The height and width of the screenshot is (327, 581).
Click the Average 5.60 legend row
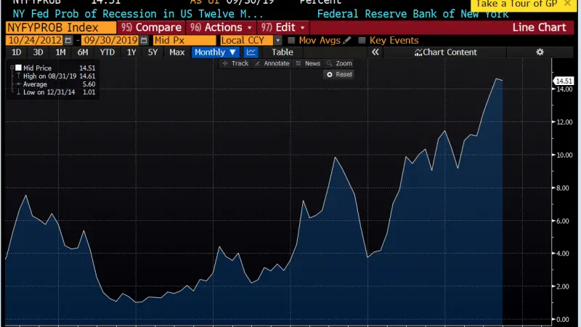click(x=56, y=84)
